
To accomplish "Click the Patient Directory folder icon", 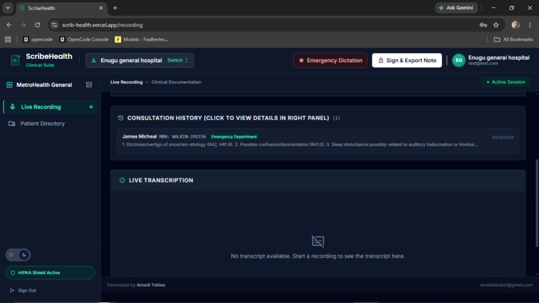I will 11,124.
